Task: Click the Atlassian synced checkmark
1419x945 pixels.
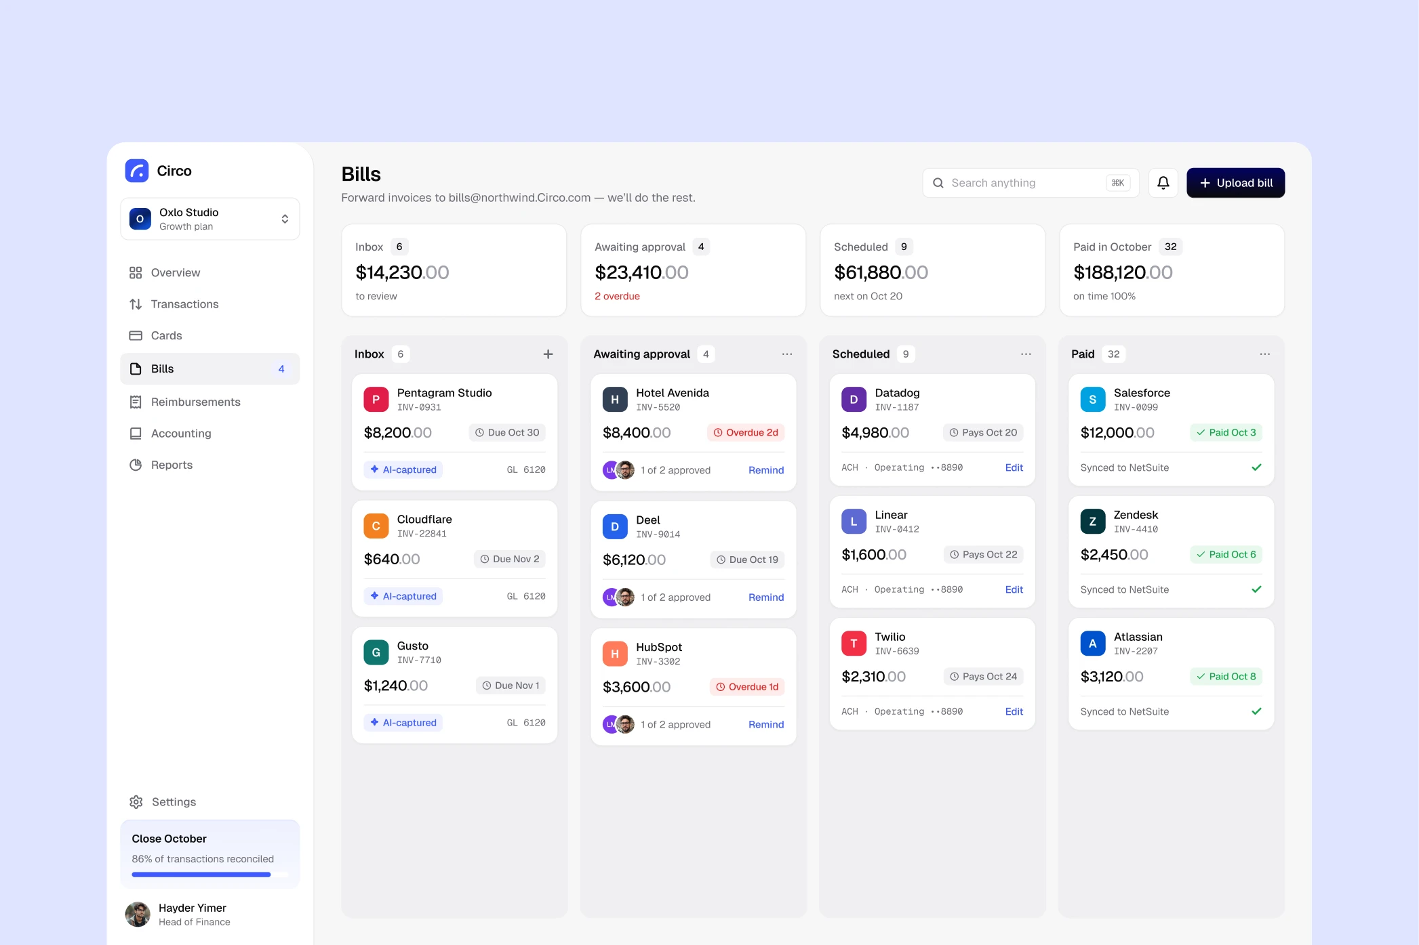Action: [x=1256, y=711]
